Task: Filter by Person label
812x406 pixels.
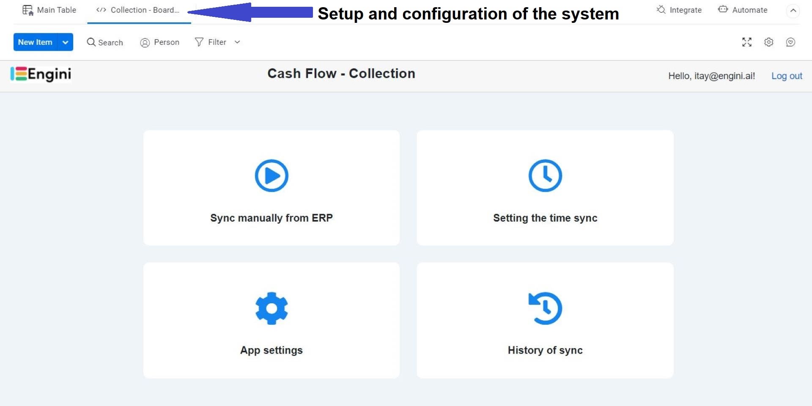Action: [167, 42]
